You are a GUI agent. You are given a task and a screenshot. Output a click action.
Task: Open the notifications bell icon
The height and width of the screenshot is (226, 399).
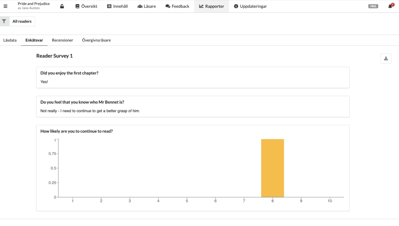pos(390,6)
